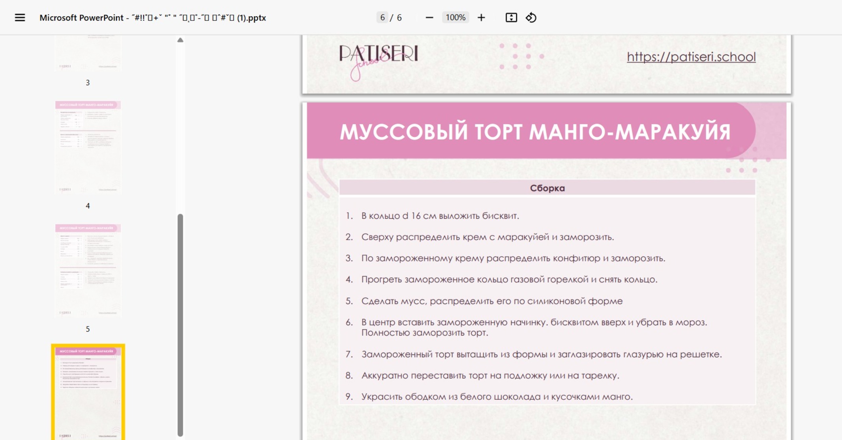Screen dimensions: 842x440
Task: Click step 1 'В кольцо d 16 см' text
Action: point(440,216)
